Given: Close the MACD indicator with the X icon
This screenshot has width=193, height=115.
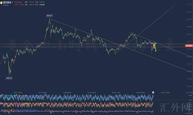Looking at the screenshot, I should tap(2, 110).
